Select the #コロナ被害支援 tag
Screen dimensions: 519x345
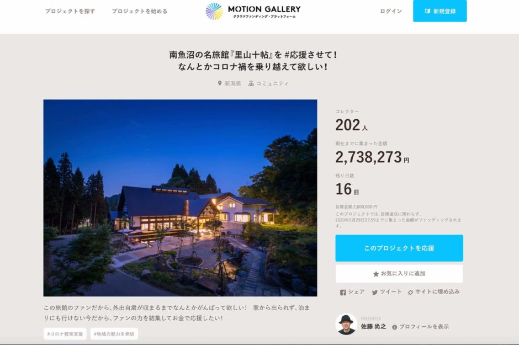pyautogui.click(x=65, y=334)
